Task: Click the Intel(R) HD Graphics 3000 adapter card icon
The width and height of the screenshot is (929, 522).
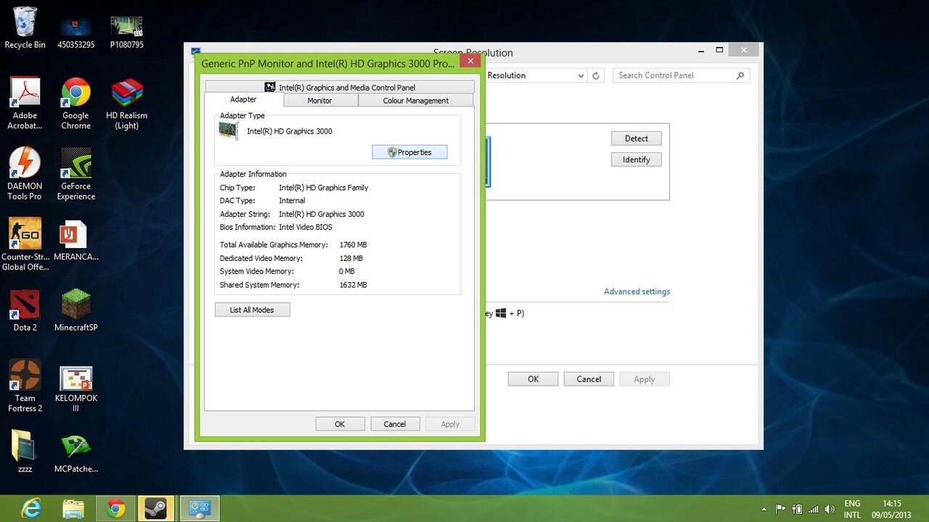Action: coord(229,131)
